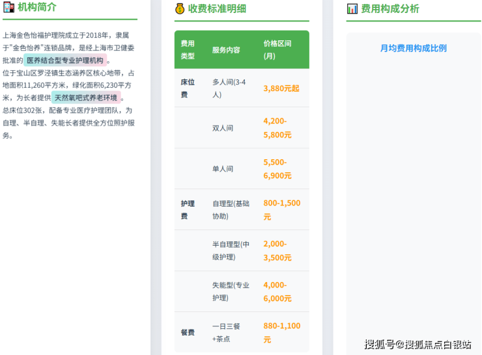The width and height of the screenshot is (482, 355).
Task: Click highlighted text 天然氧吧式养老环境
Action: point(86,98)
